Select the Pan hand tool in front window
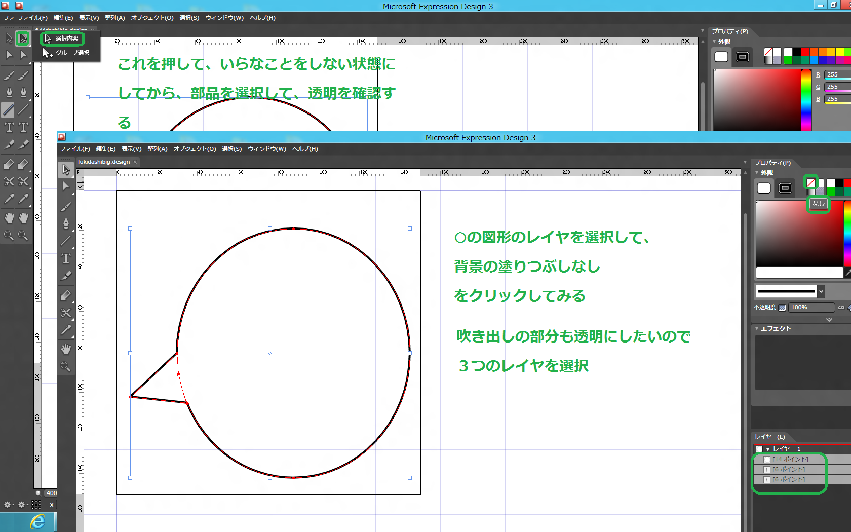 coord(66,349)
